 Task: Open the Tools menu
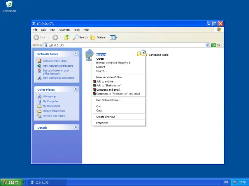pyautogui.click(x=77, y=29)
